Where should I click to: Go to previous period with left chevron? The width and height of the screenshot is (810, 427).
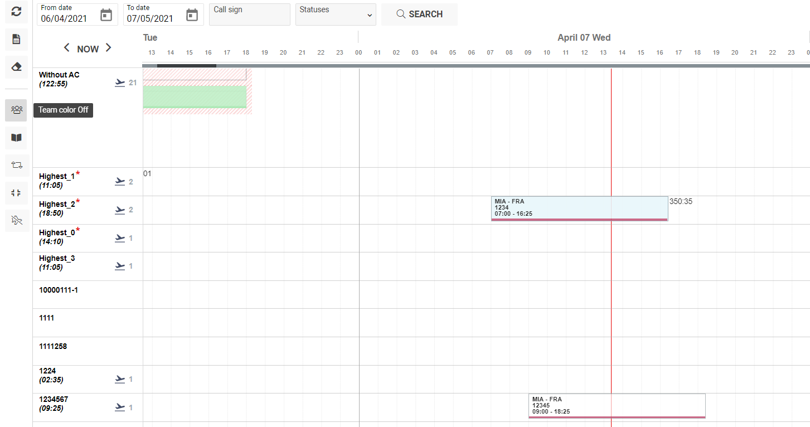click(x=67, y=48)
